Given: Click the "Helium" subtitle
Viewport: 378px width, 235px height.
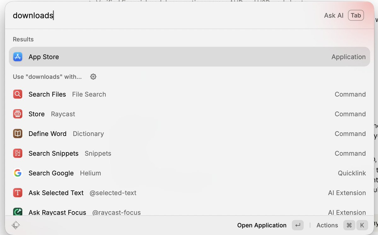Looking at the screenshot, I should pos(90,173).
